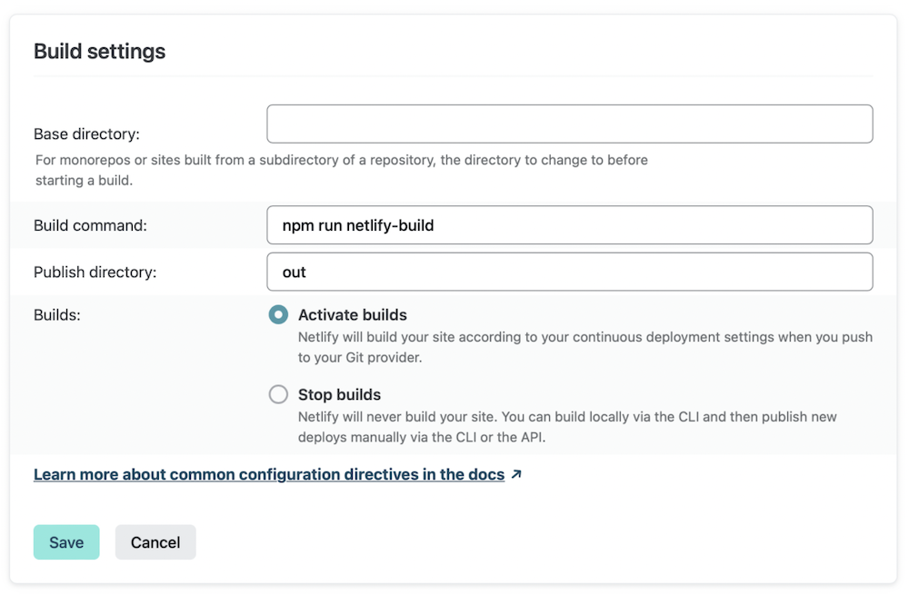Focus the Build command text field
Screen dimensions: 909x595
(x=569, y=225)
